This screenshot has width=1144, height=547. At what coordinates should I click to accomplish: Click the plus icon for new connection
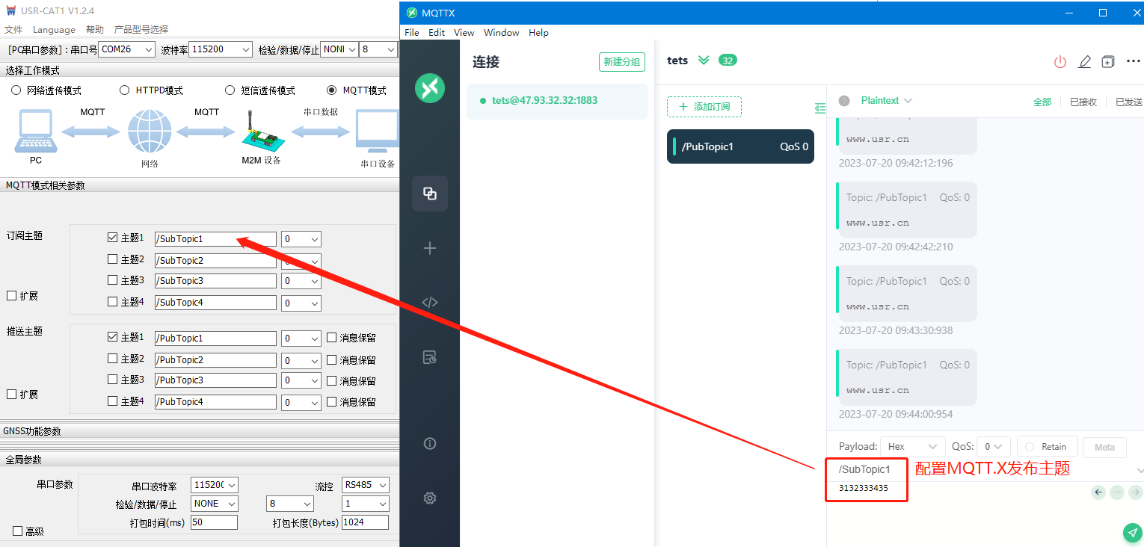(x=430, y=248)
